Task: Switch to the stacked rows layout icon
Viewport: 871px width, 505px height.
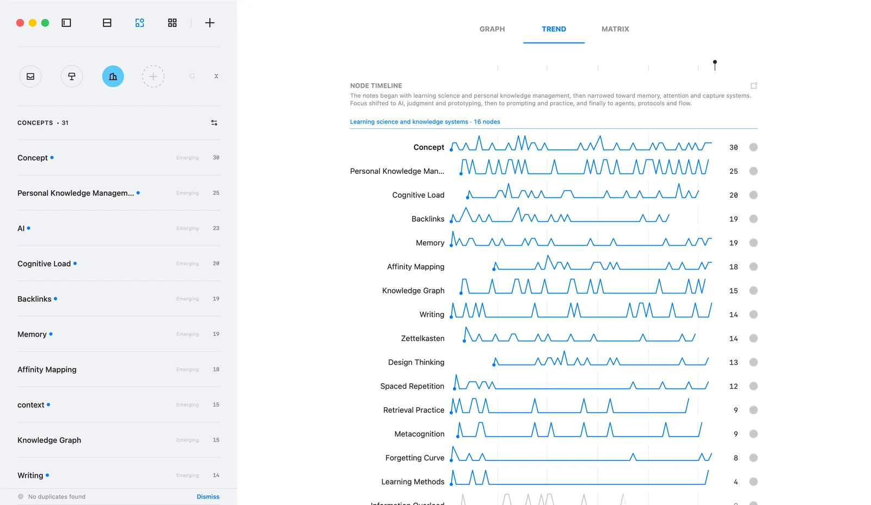Action: coord(107,23)
